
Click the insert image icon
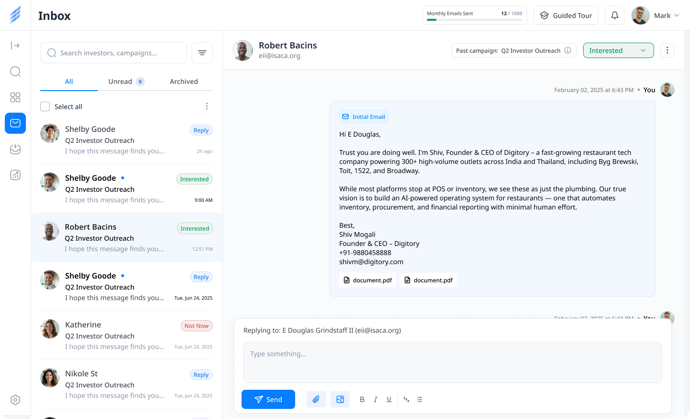340,399
